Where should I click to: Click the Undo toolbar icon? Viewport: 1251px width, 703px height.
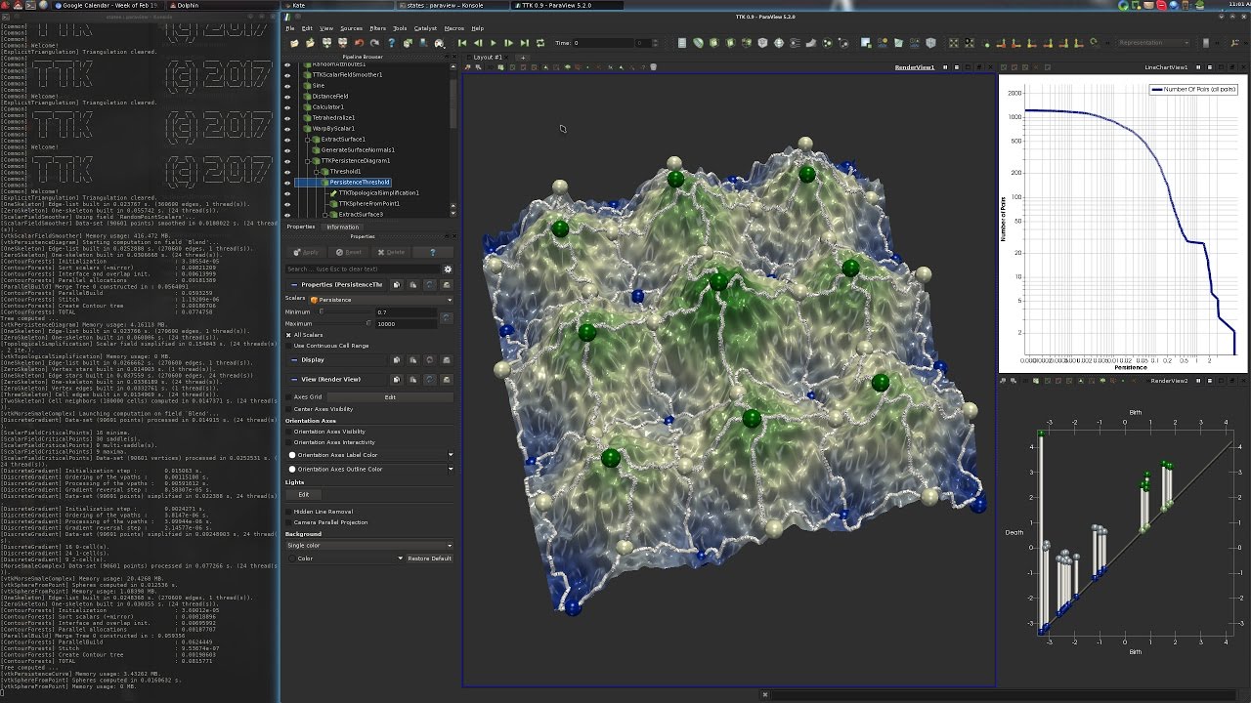click(359, 43)
